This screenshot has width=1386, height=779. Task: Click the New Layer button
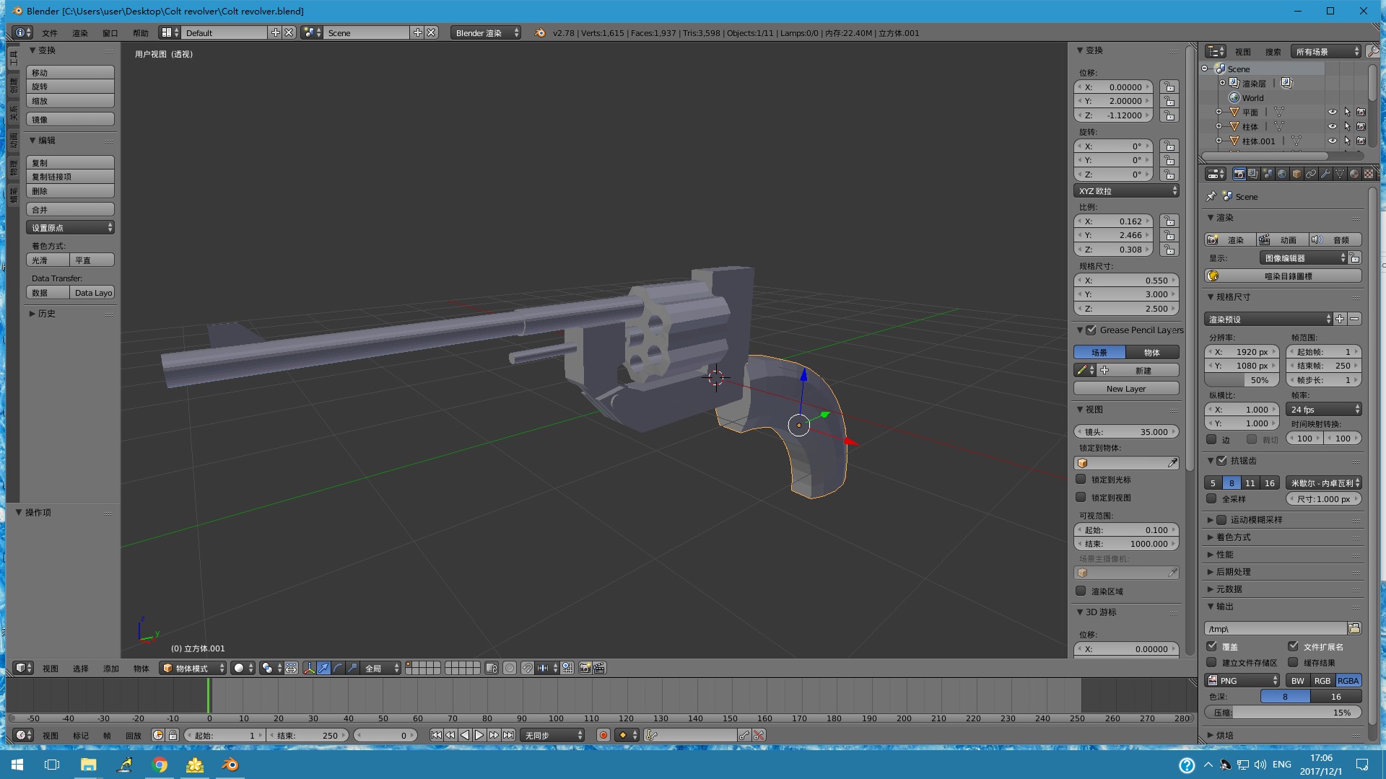click(x=1125, y=389)
